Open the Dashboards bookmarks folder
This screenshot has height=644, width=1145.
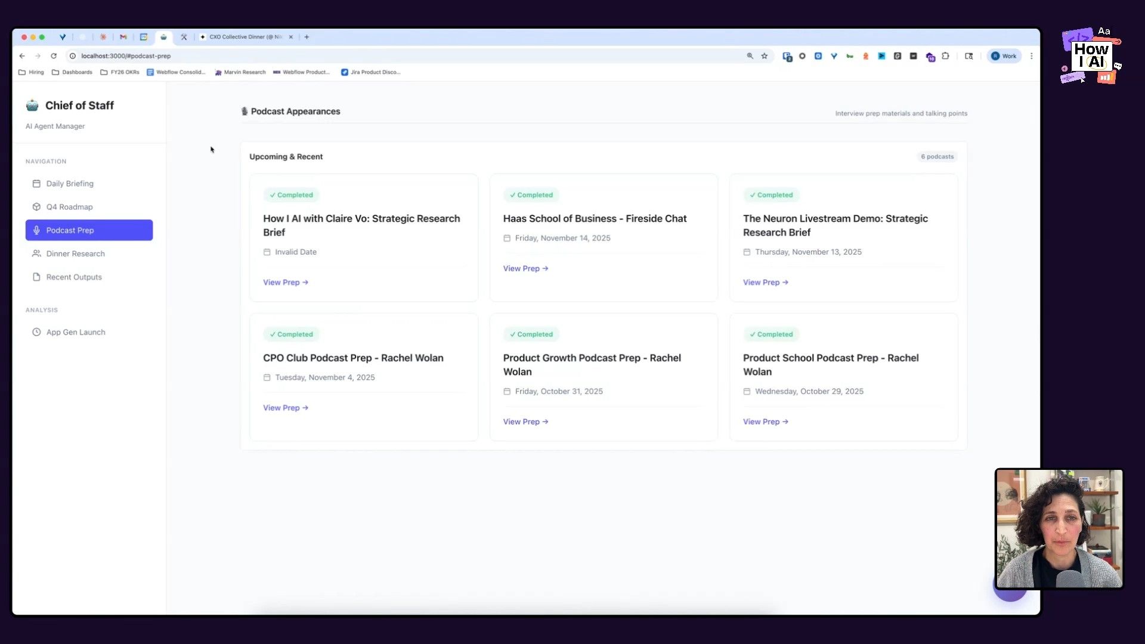coord(72,72)
